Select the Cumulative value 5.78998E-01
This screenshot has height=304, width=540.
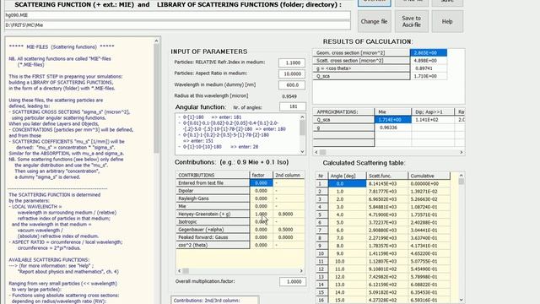429,277
